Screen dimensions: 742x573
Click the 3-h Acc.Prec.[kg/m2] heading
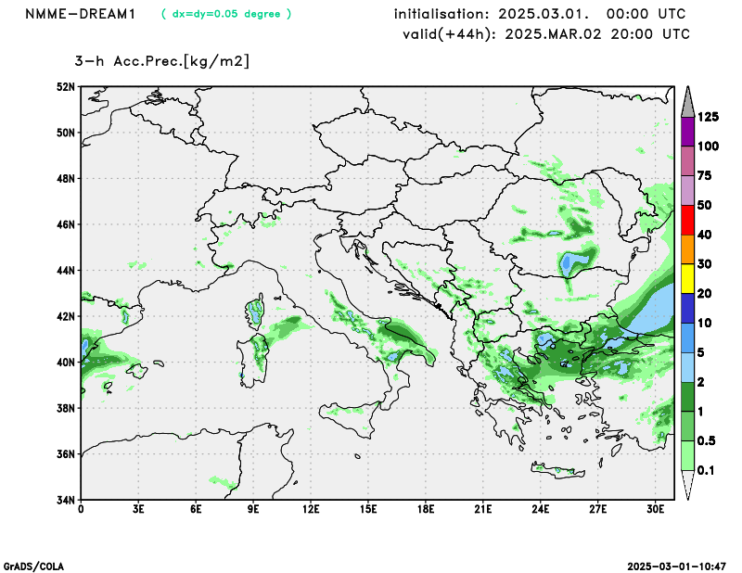(161, 61)
